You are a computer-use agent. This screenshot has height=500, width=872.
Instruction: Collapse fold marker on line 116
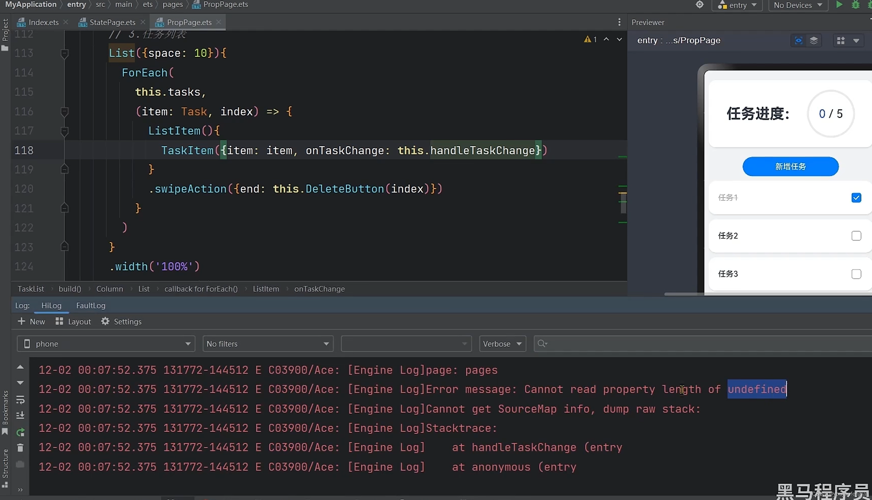pos(64,112)
